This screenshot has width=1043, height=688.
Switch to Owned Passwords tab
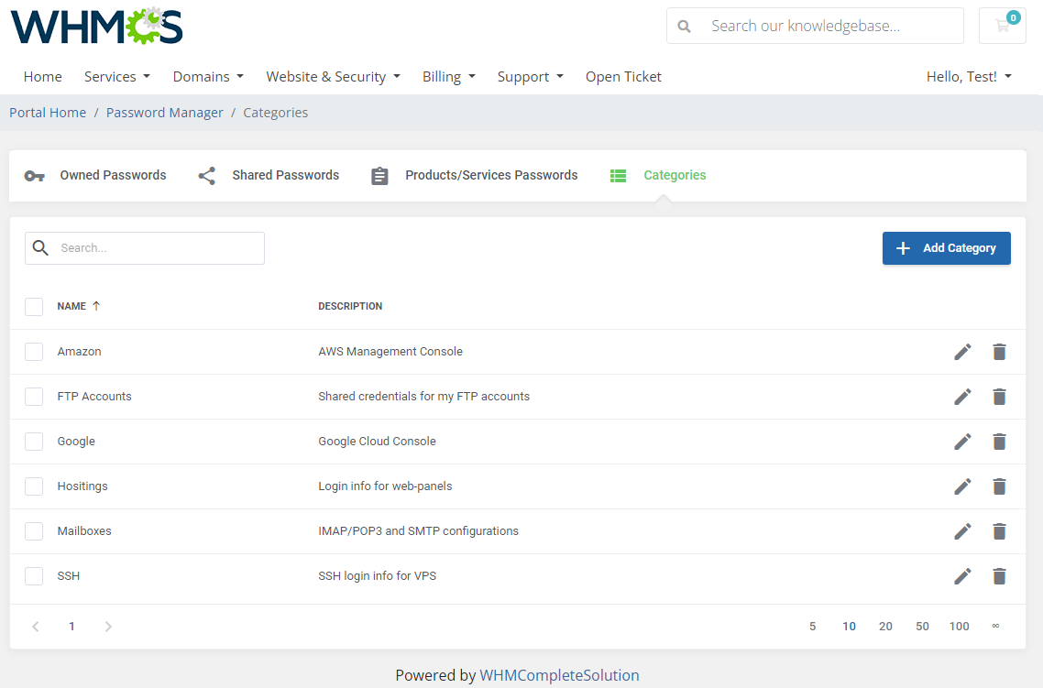click(95, 176)
